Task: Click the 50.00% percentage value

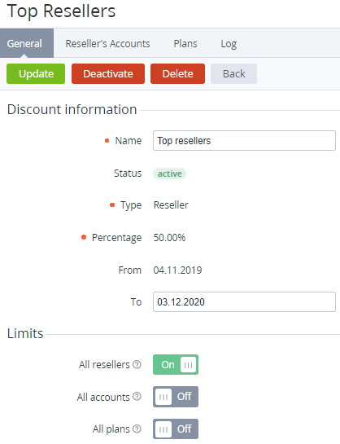Action: click(x=169, y=237)
